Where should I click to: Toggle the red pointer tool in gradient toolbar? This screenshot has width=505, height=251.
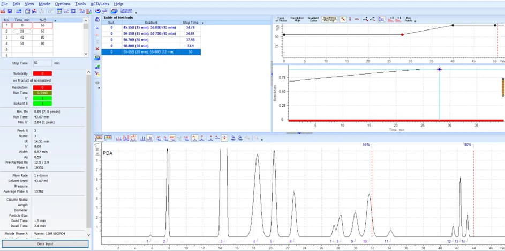343,19
